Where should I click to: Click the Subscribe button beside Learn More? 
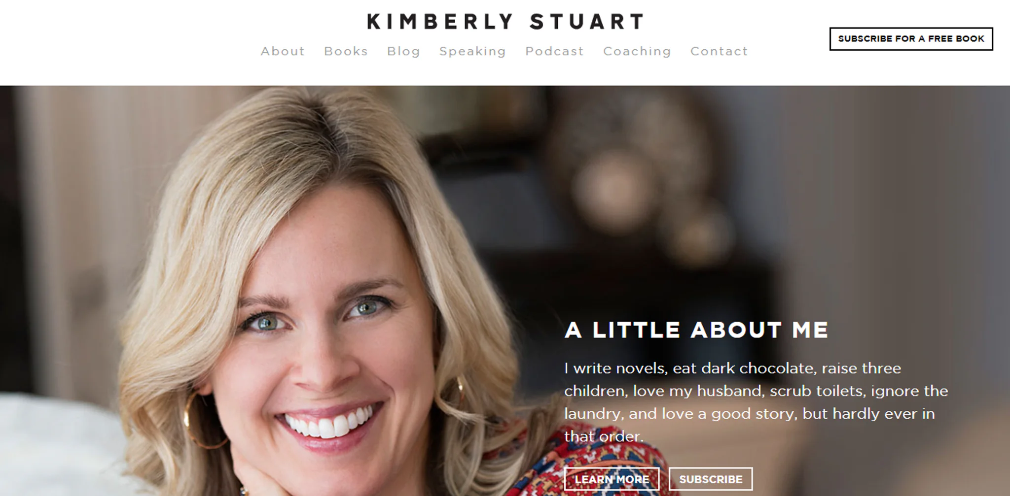point(711,479)
